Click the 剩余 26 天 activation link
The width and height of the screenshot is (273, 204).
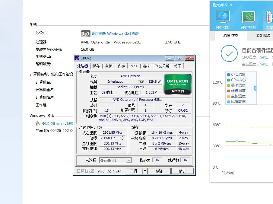(x=57, y=123)
